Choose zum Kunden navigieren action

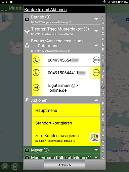coord(66,138)
